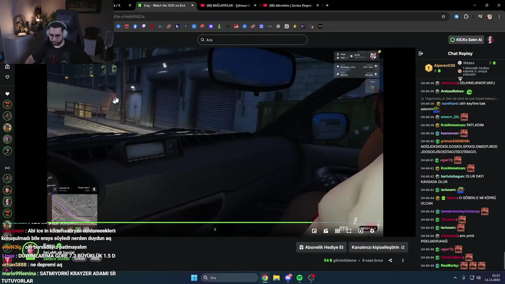
Task: Open Windows Start menu
Action: click(x=194, y=278)
